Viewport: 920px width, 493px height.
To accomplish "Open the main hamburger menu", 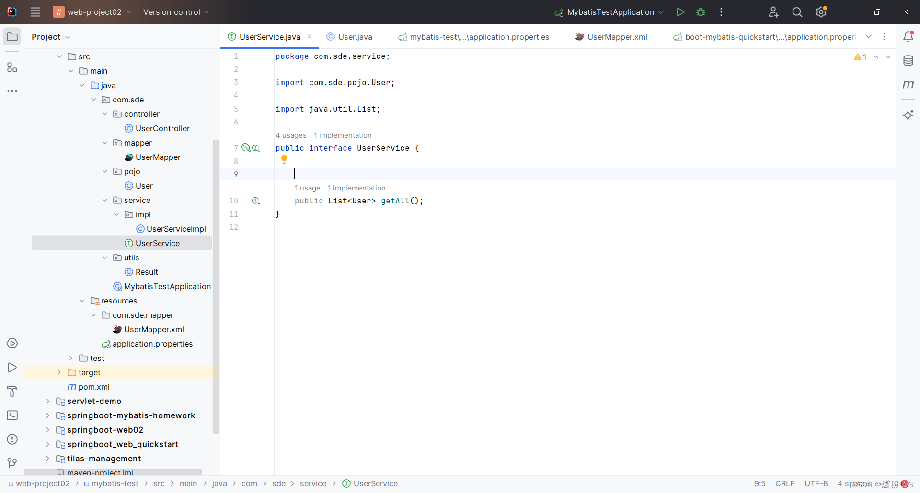I will pos(35,12).
